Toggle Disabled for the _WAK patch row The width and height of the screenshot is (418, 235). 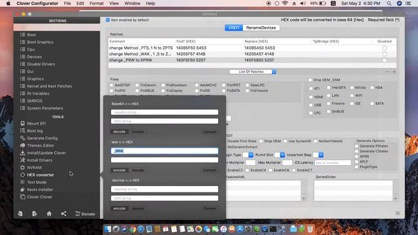pyautogui.click(x=385, y=54)
